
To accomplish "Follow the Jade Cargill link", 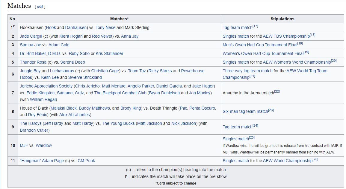I will (x=31, y=36).
